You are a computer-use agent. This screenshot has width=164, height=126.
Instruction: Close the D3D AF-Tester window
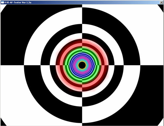[x=161, y=2]
